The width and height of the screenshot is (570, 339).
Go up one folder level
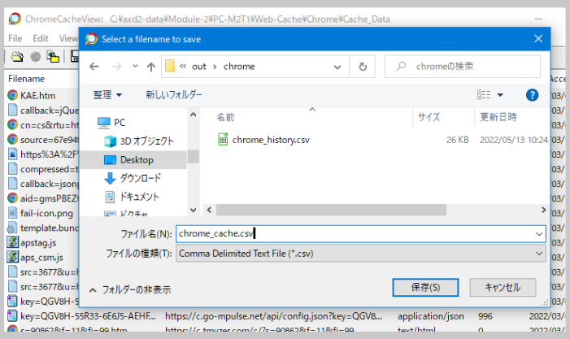pyautogui.click(x=151, y=67)
